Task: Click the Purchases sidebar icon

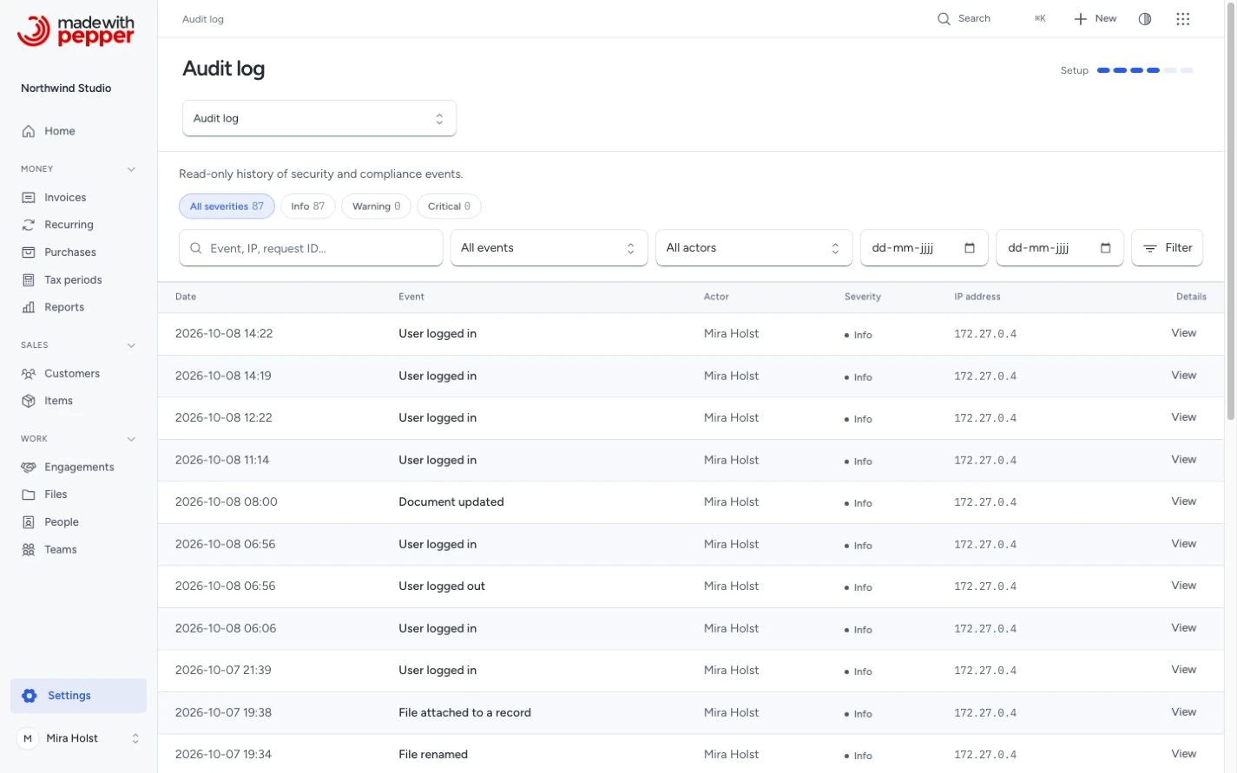Action: pos(29,252)
